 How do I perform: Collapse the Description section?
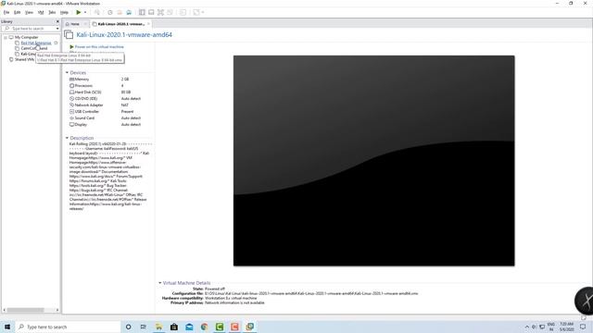pos(67,138)
